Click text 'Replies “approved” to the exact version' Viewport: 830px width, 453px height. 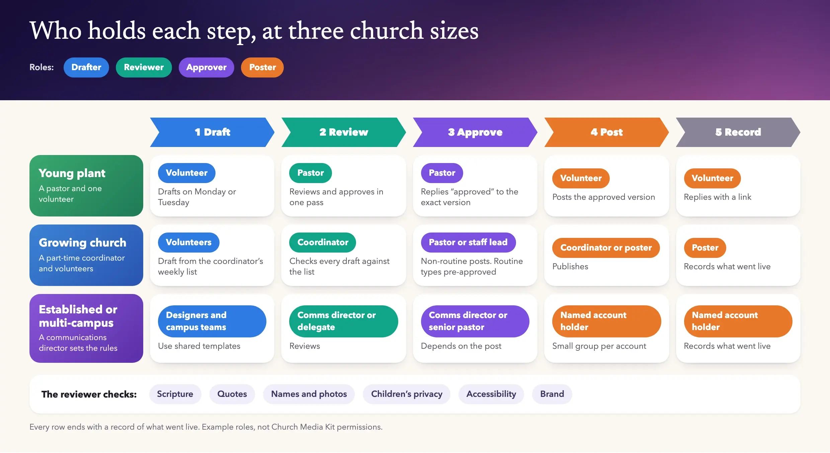(x=470, y=197)
